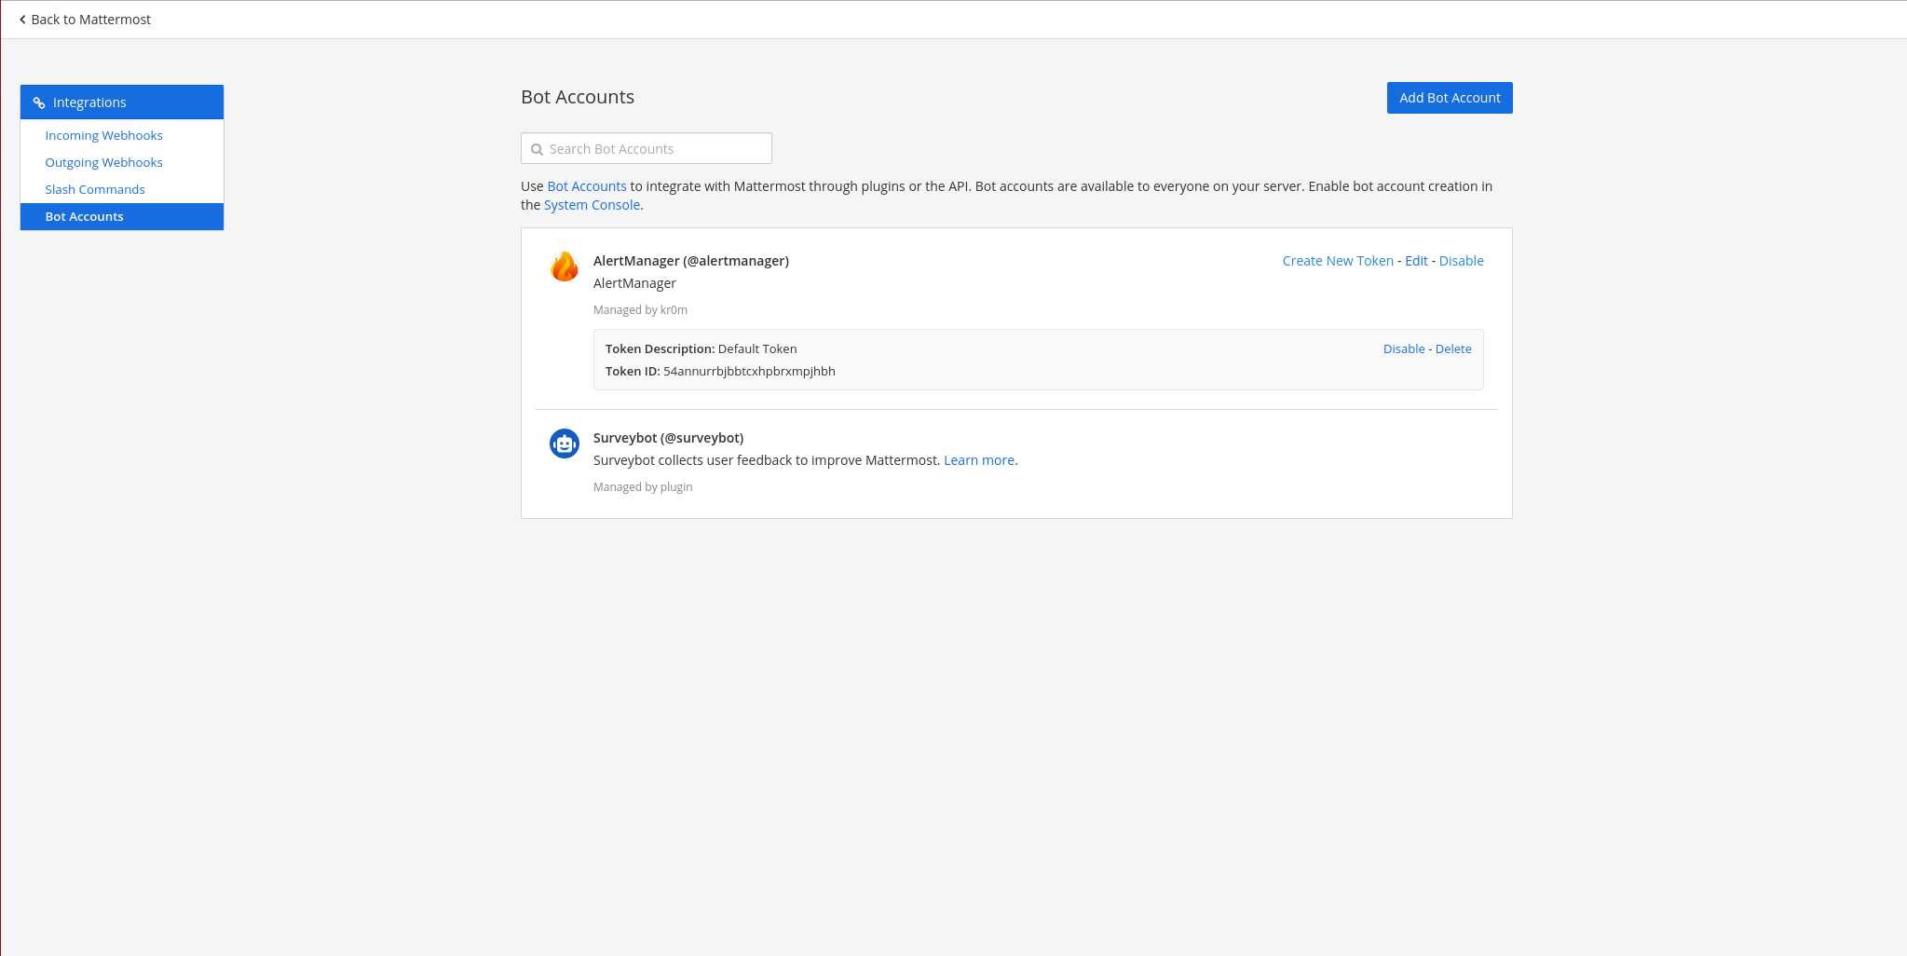Open Outgoing Webhooks section
This screenshot has height=956, width=1907.
pos(103,162)
